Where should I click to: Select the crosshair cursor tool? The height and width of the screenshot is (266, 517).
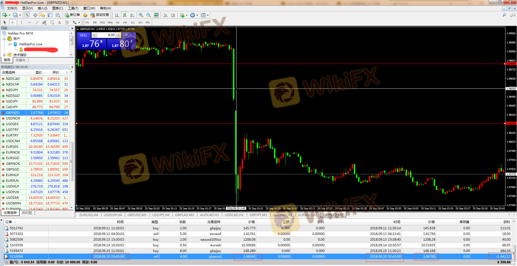point(12,22)
